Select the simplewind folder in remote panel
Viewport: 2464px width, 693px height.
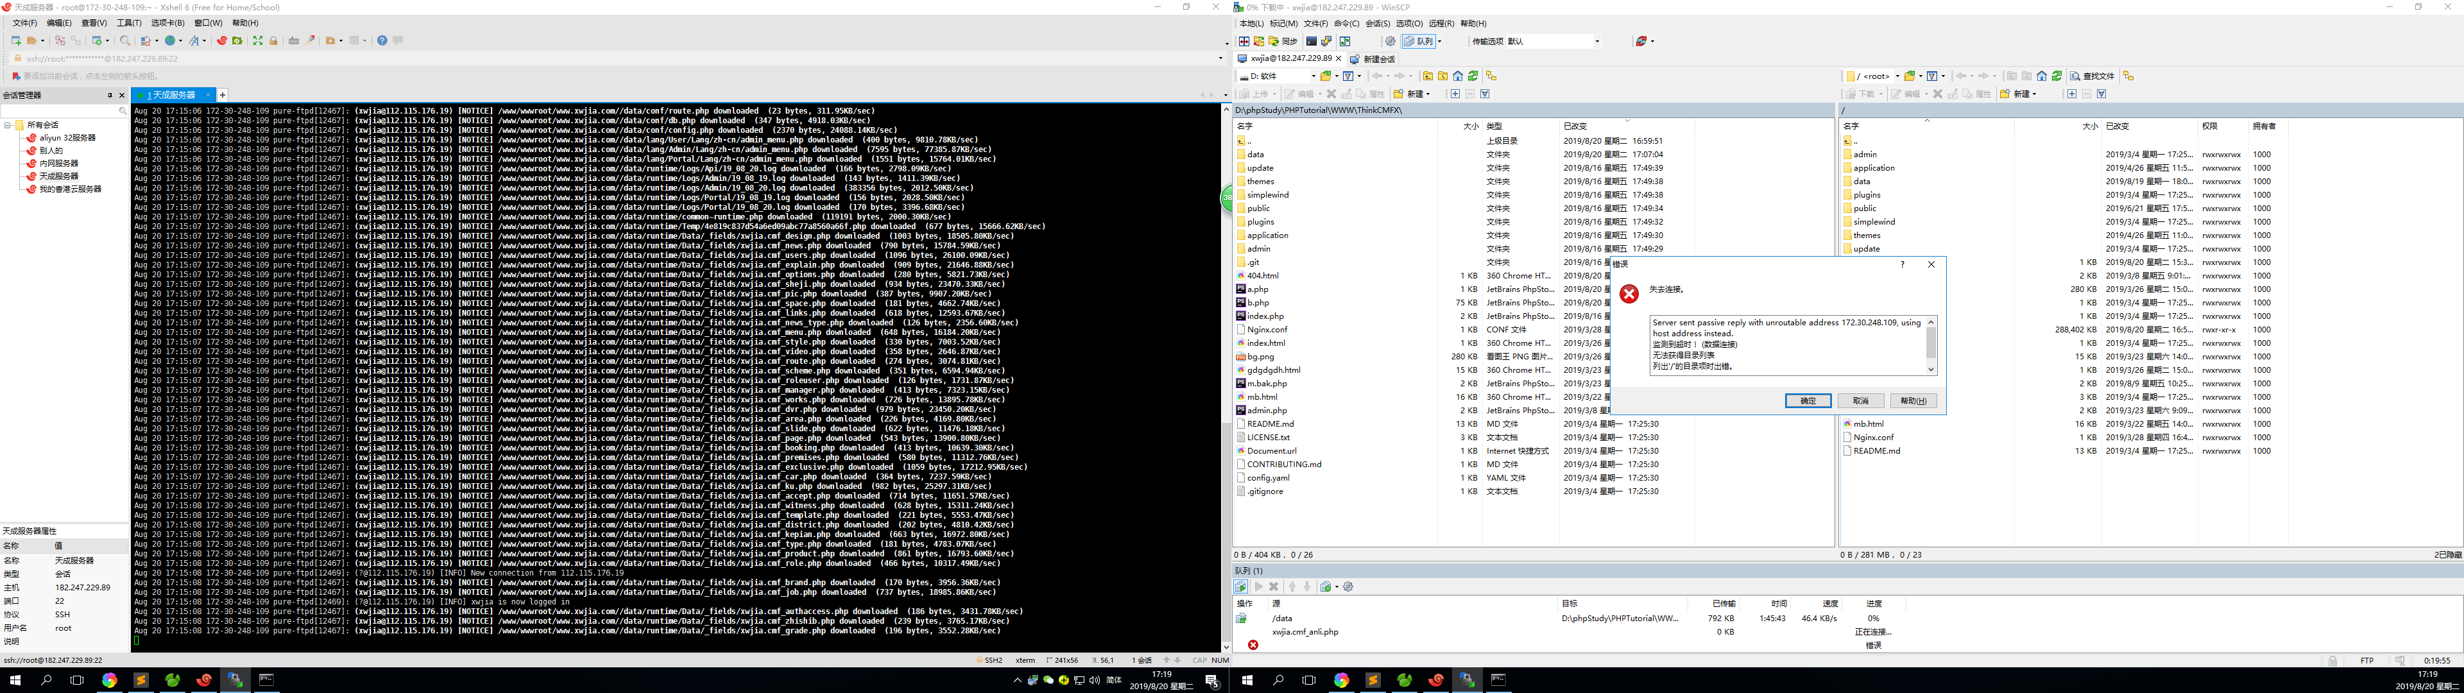pyautogui.click(x=1873, y=222)
